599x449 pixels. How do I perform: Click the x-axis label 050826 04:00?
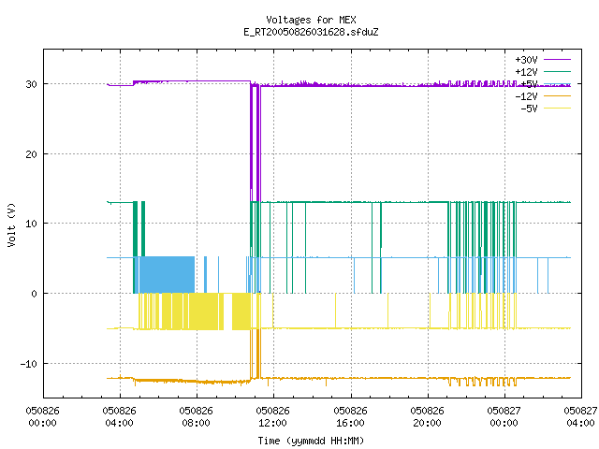coord(119,416)
